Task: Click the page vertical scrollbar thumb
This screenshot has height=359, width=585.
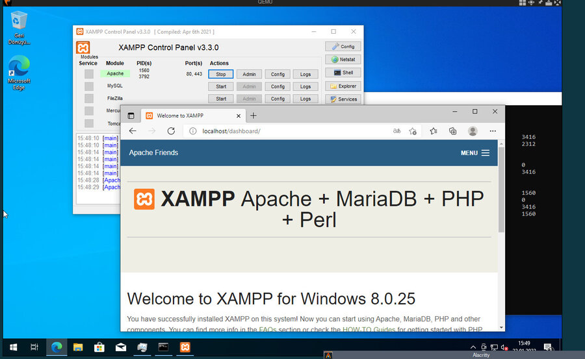Action: coord(501,190)
